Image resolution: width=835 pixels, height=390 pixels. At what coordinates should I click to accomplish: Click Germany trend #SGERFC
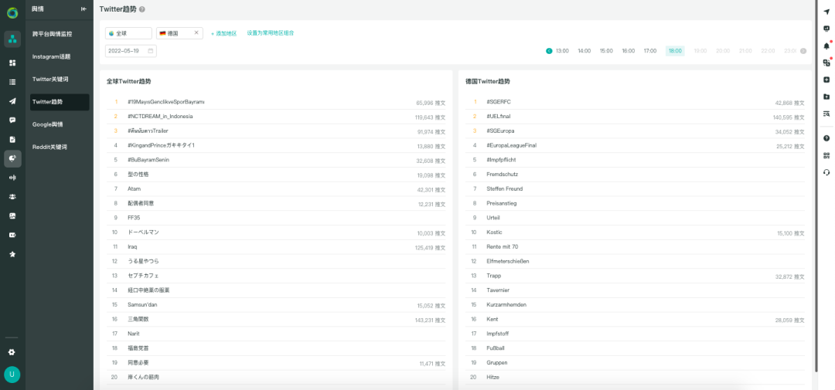[x=499, y=102]
